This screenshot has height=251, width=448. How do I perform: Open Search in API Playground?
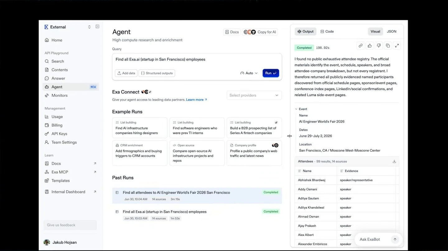(71, 61)
